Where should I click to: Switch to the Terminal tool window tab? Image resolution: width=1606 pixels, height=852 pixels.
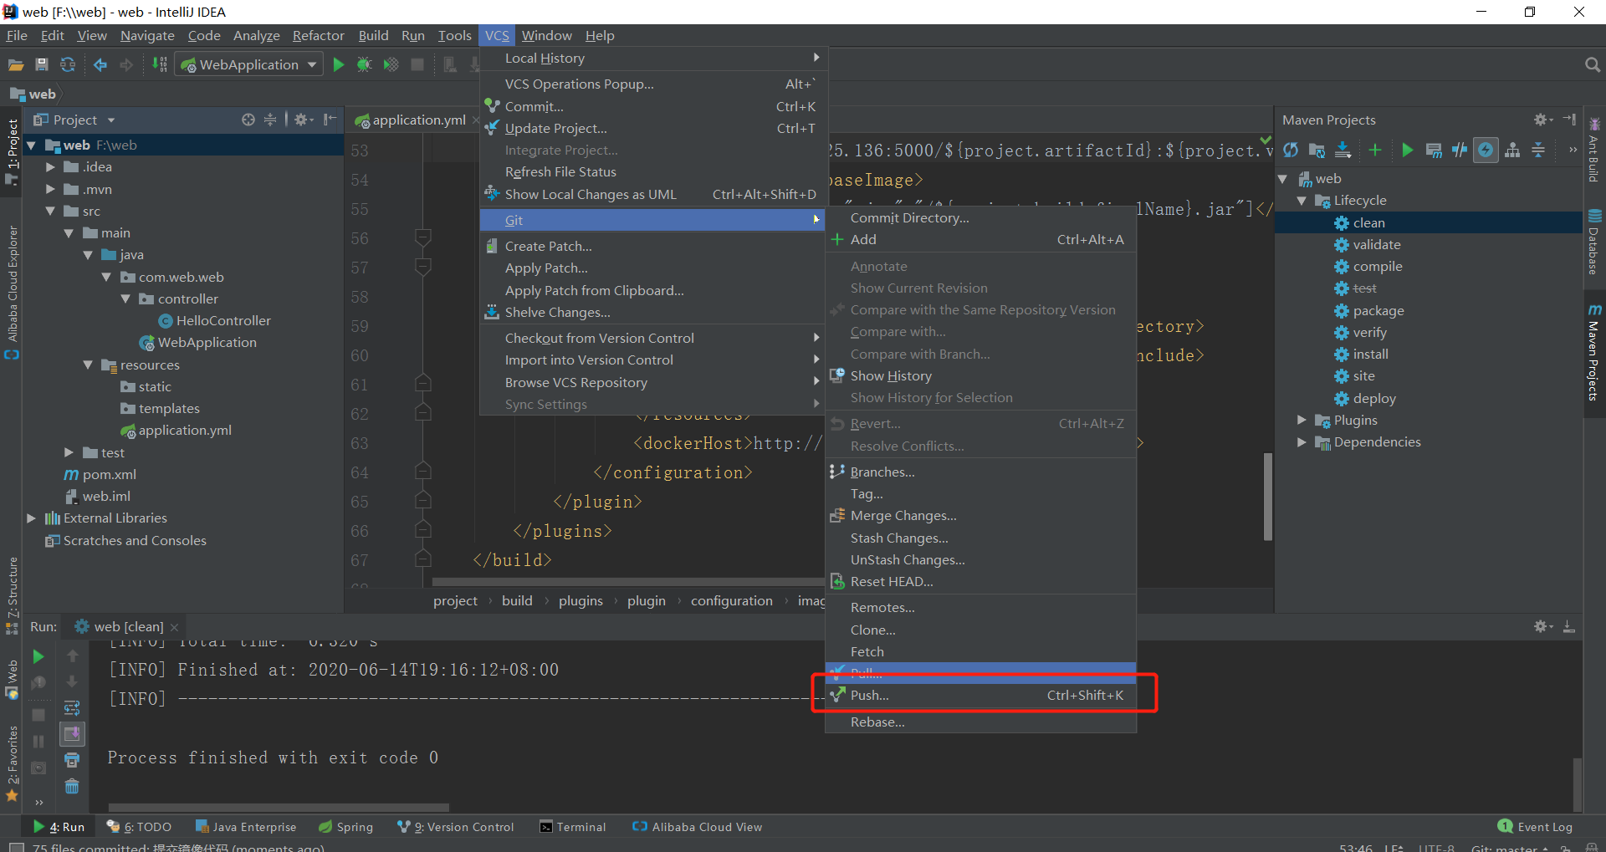(x=573, y=827)
